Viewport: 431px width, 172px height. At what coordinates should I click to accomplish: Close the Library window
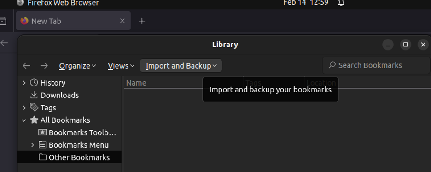423,45
